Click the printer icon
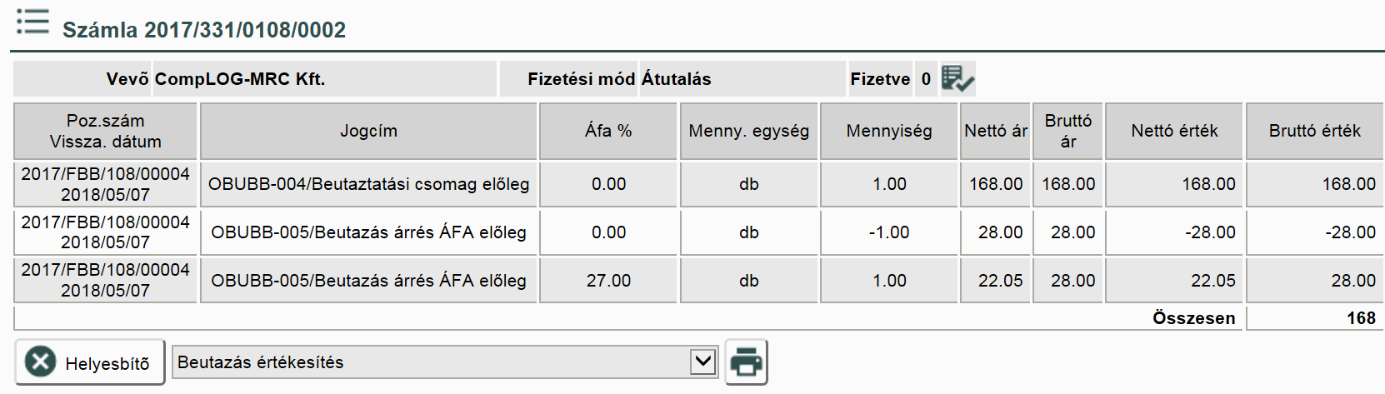 (x=746, y=362)
